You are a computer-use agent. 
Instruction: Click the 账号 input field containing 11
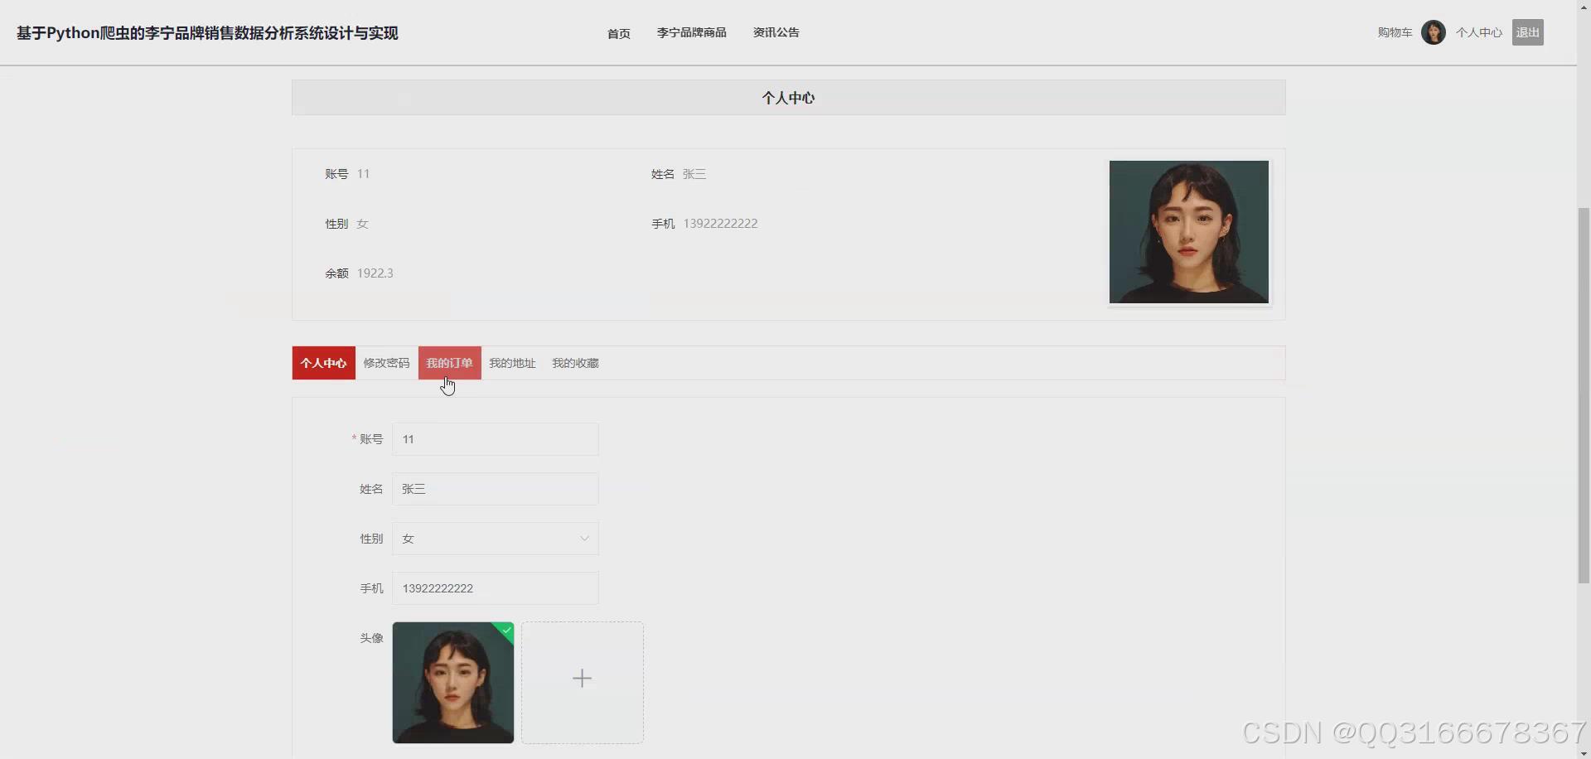(496, 439)
